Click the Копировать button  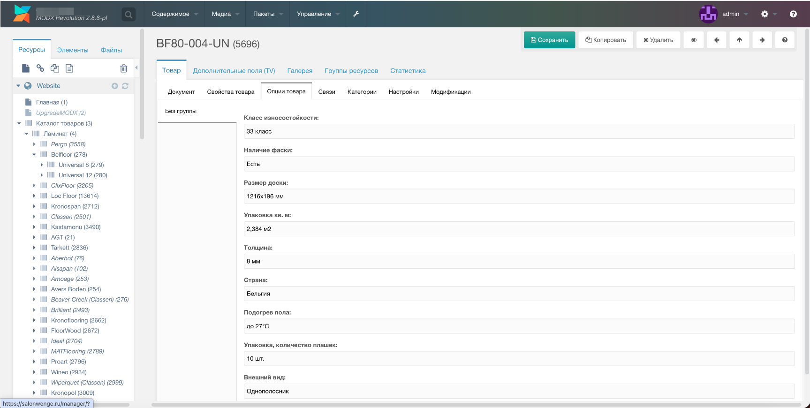[x=606, y=40]
